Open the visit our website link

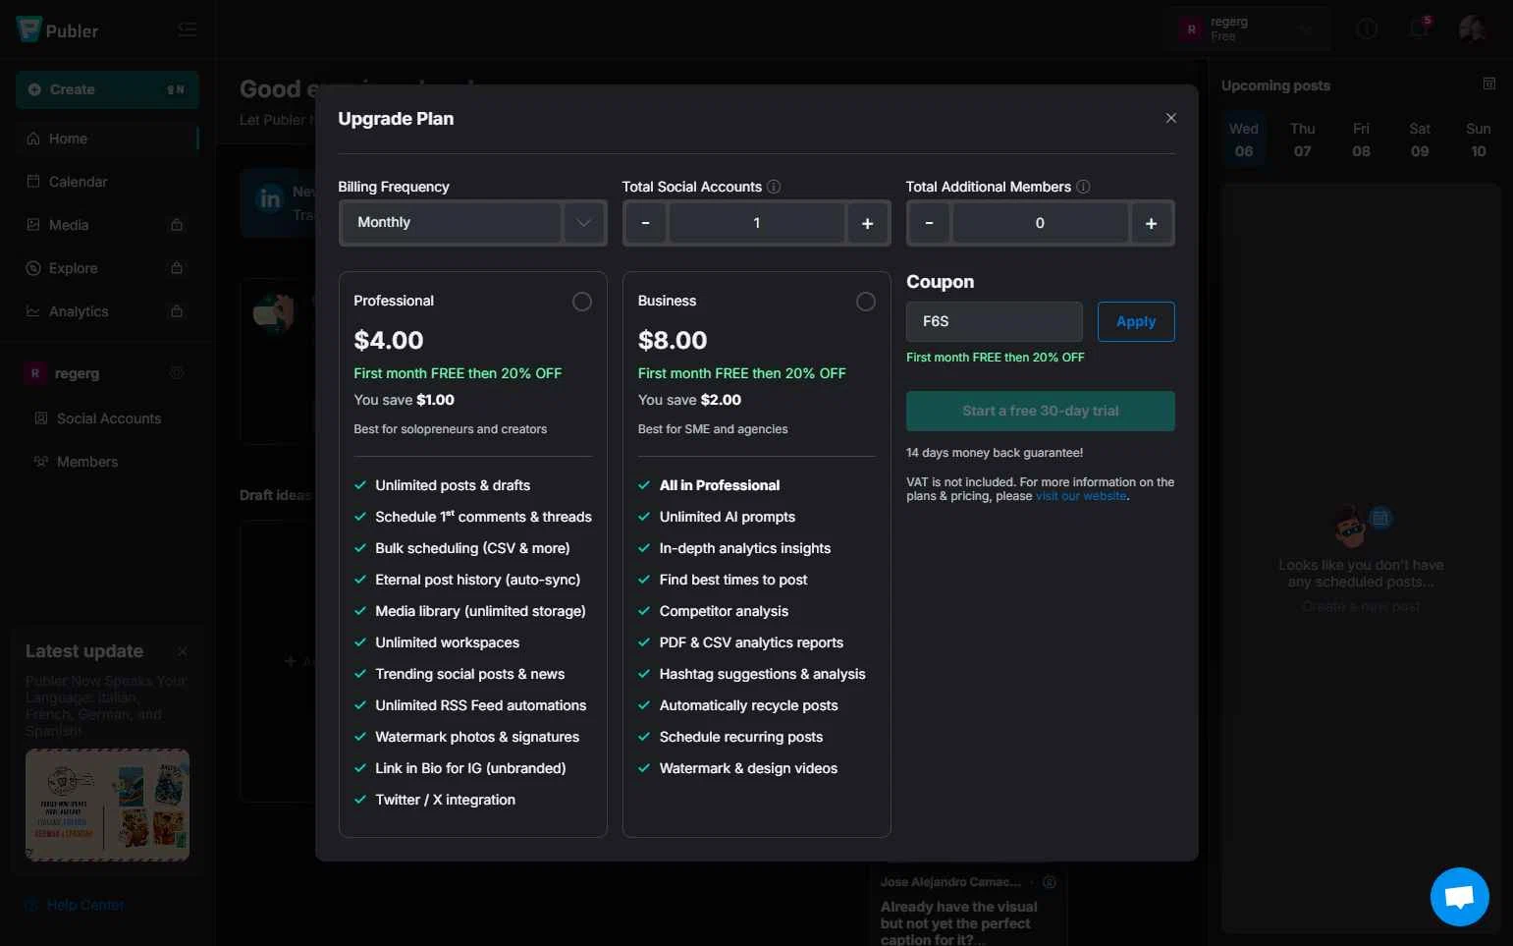click(x=1081, y=496)
